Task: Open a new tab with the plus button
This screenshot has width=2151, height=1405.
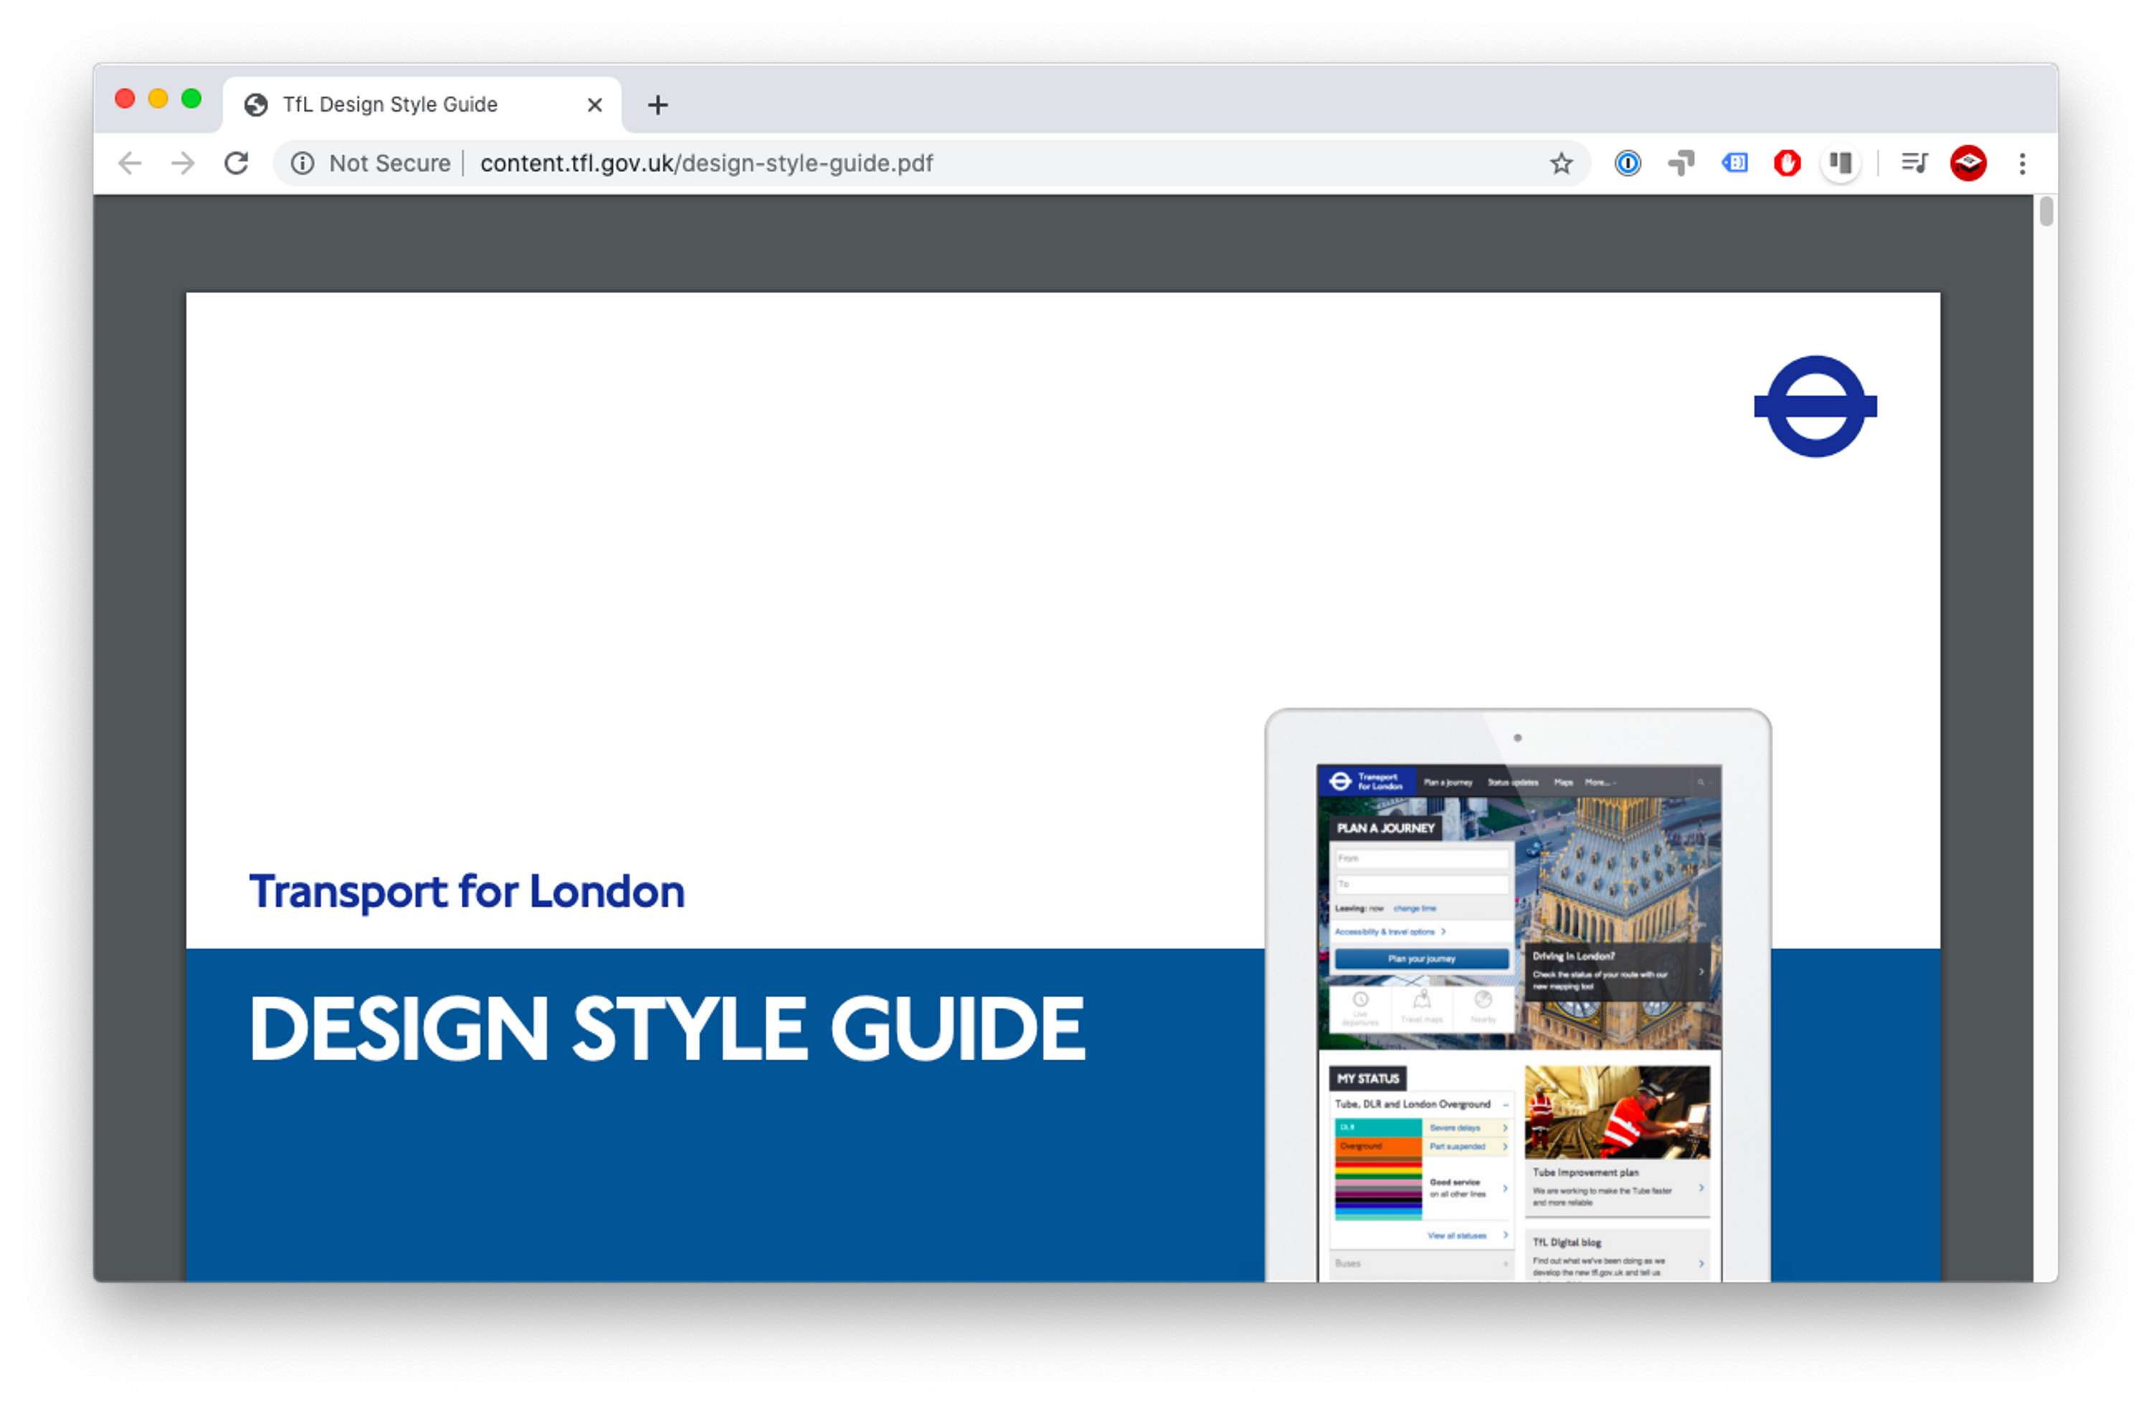Action: click(x=658, y=105)
